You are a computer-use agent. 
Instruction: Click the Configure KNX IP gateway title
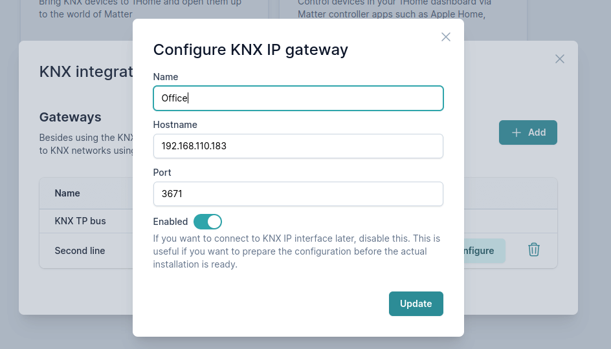click(x=250, y=50)
